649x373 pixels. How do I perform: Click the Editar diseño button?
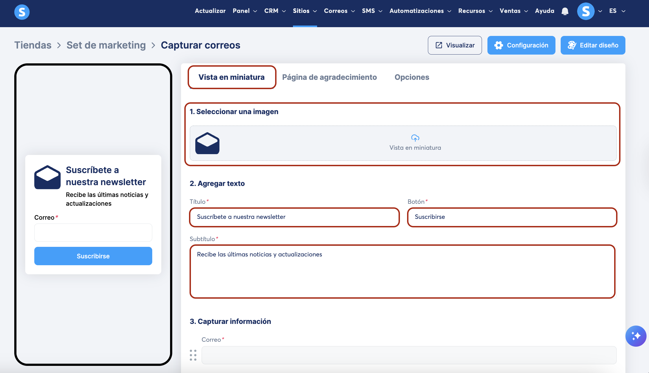(593, 45)
